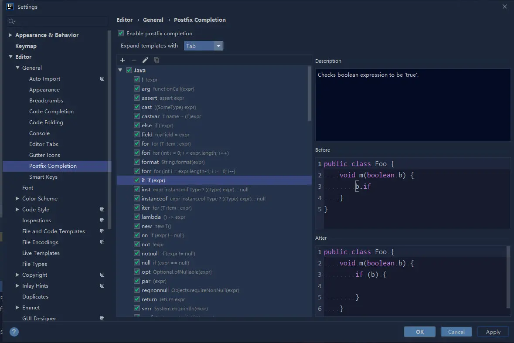Screen dimensions: 514x343
Task: Collapse the General subsection arrow
Action: (x=18, y=68)
